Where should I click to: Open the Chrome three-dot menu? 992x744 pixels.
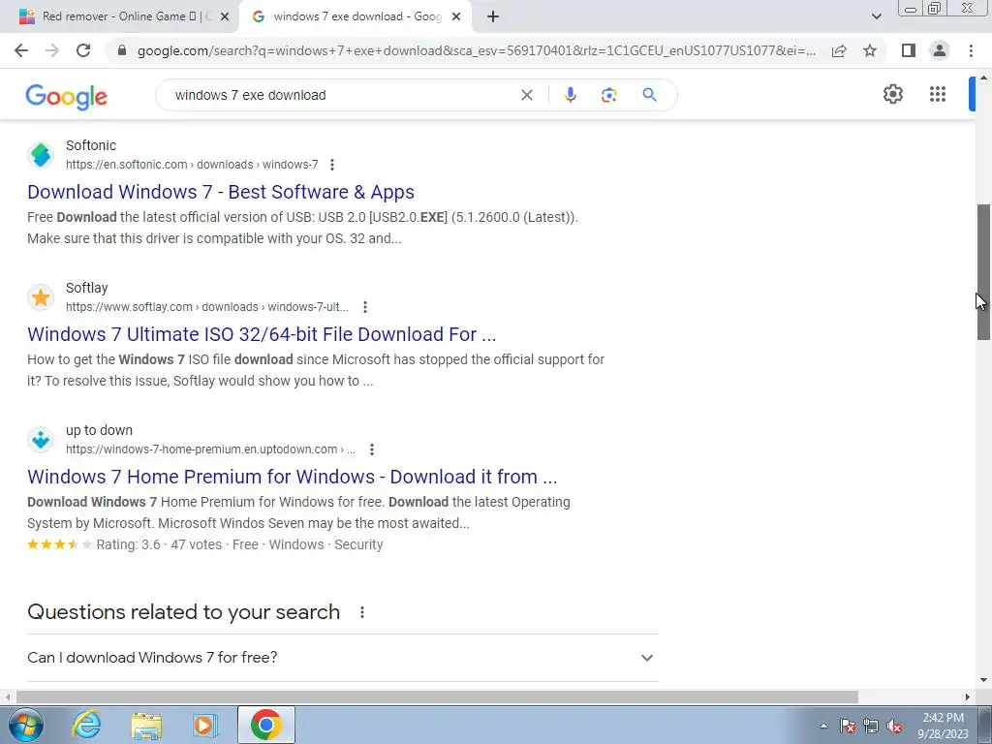pyautogui.click(x=971, y=50)
